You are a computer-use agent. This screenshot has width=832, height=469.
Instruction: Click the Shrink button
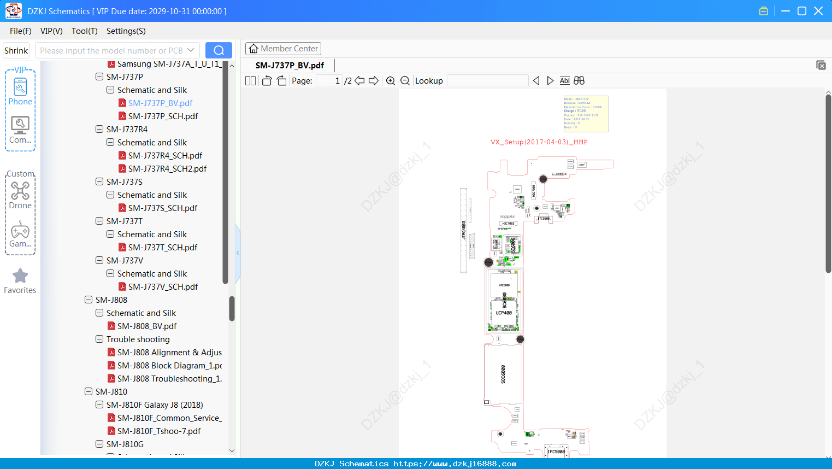(x=16, y=50)
